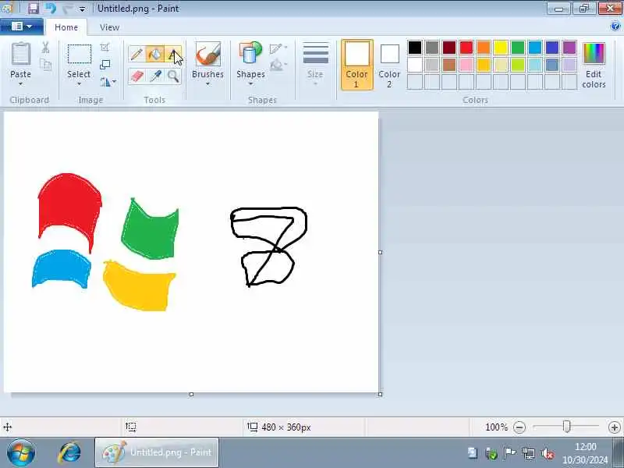The image size is (624, 468).
Task: Click the muted volume tray icon
Action: coord(548,453)
